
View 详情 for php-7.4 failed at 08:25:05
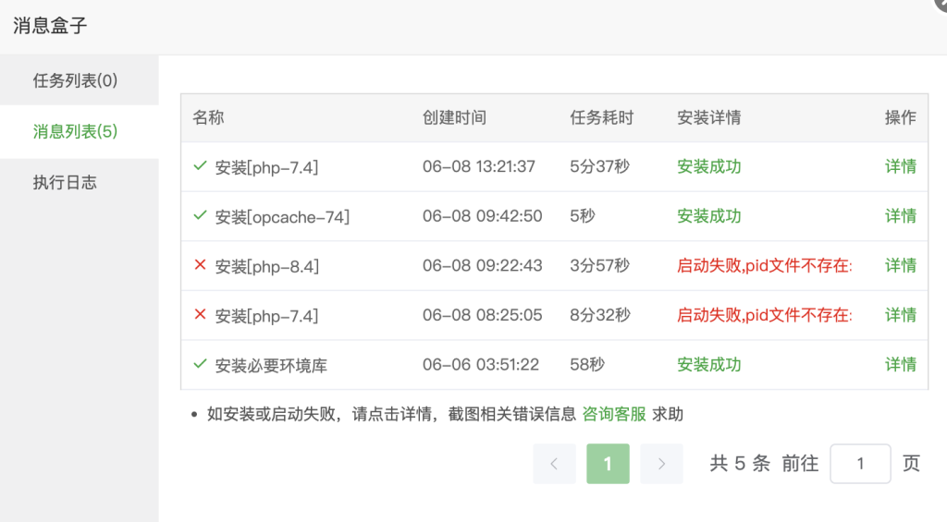(x=900, y=315)
